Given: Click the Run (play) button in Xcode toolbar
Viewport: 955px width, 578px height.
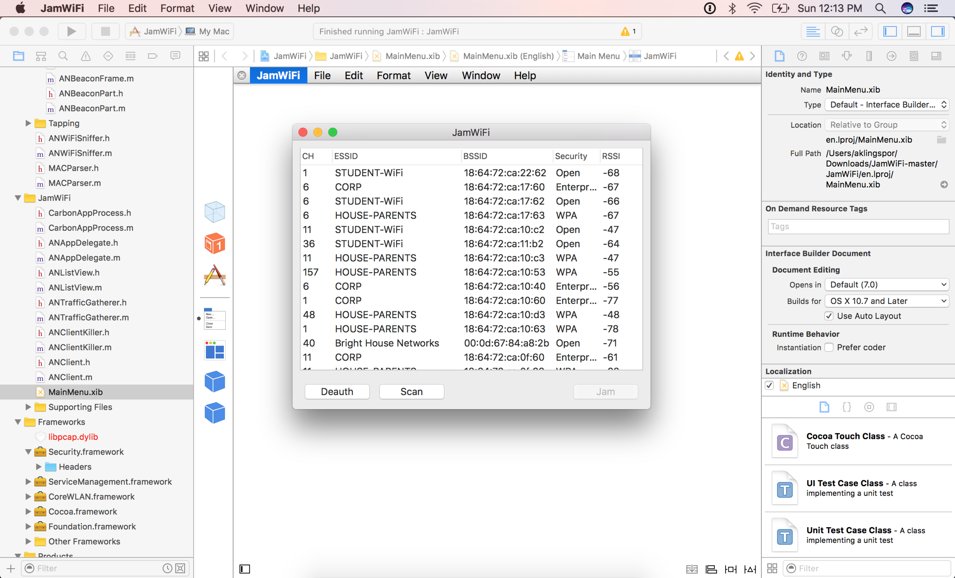Looking at the screenshot, I should pyautogui.click(x=72, y=31).
